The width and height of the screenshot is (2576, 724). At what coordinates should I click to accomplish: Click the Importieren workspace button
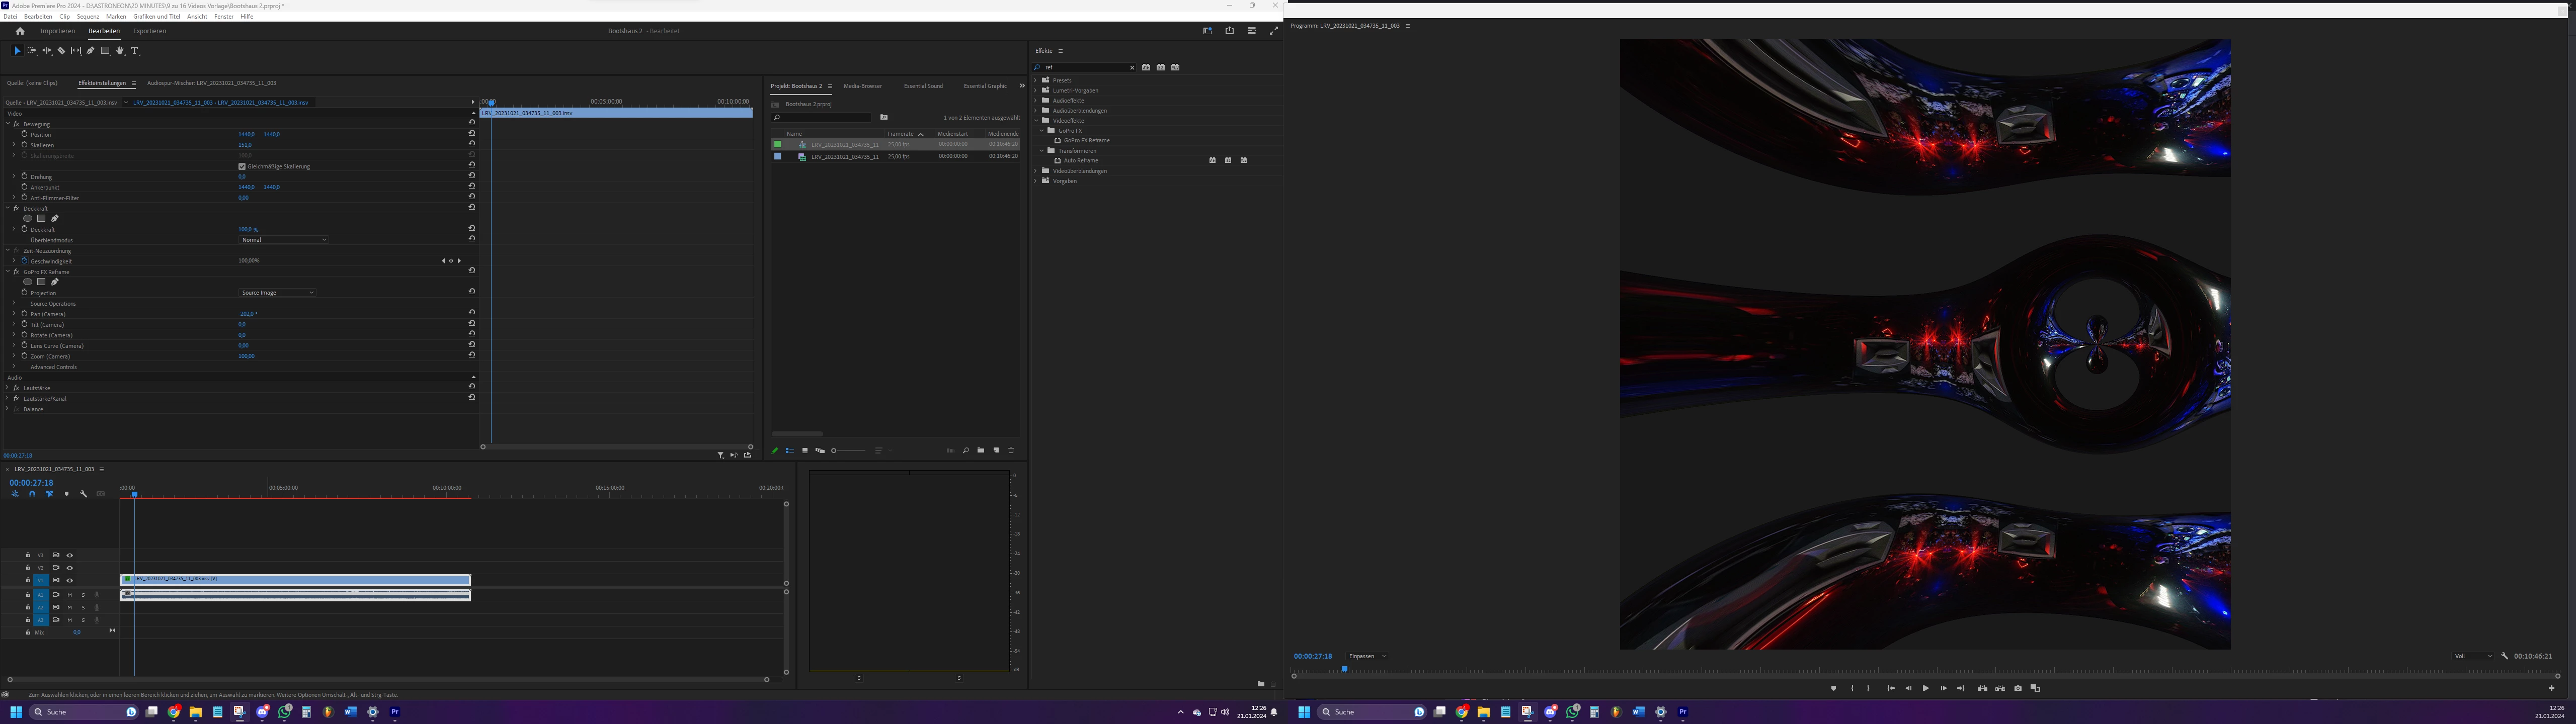[58, 31]
